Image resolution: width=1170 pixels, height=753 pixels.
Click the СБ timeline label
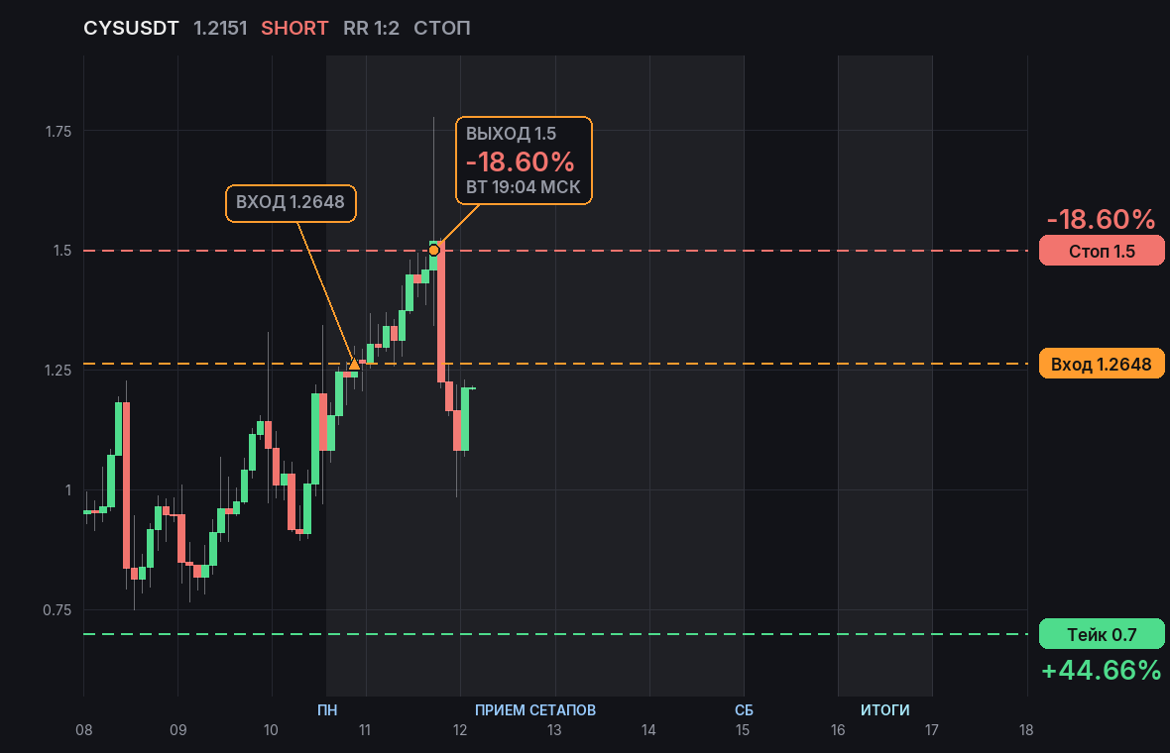tap(744, 709)
